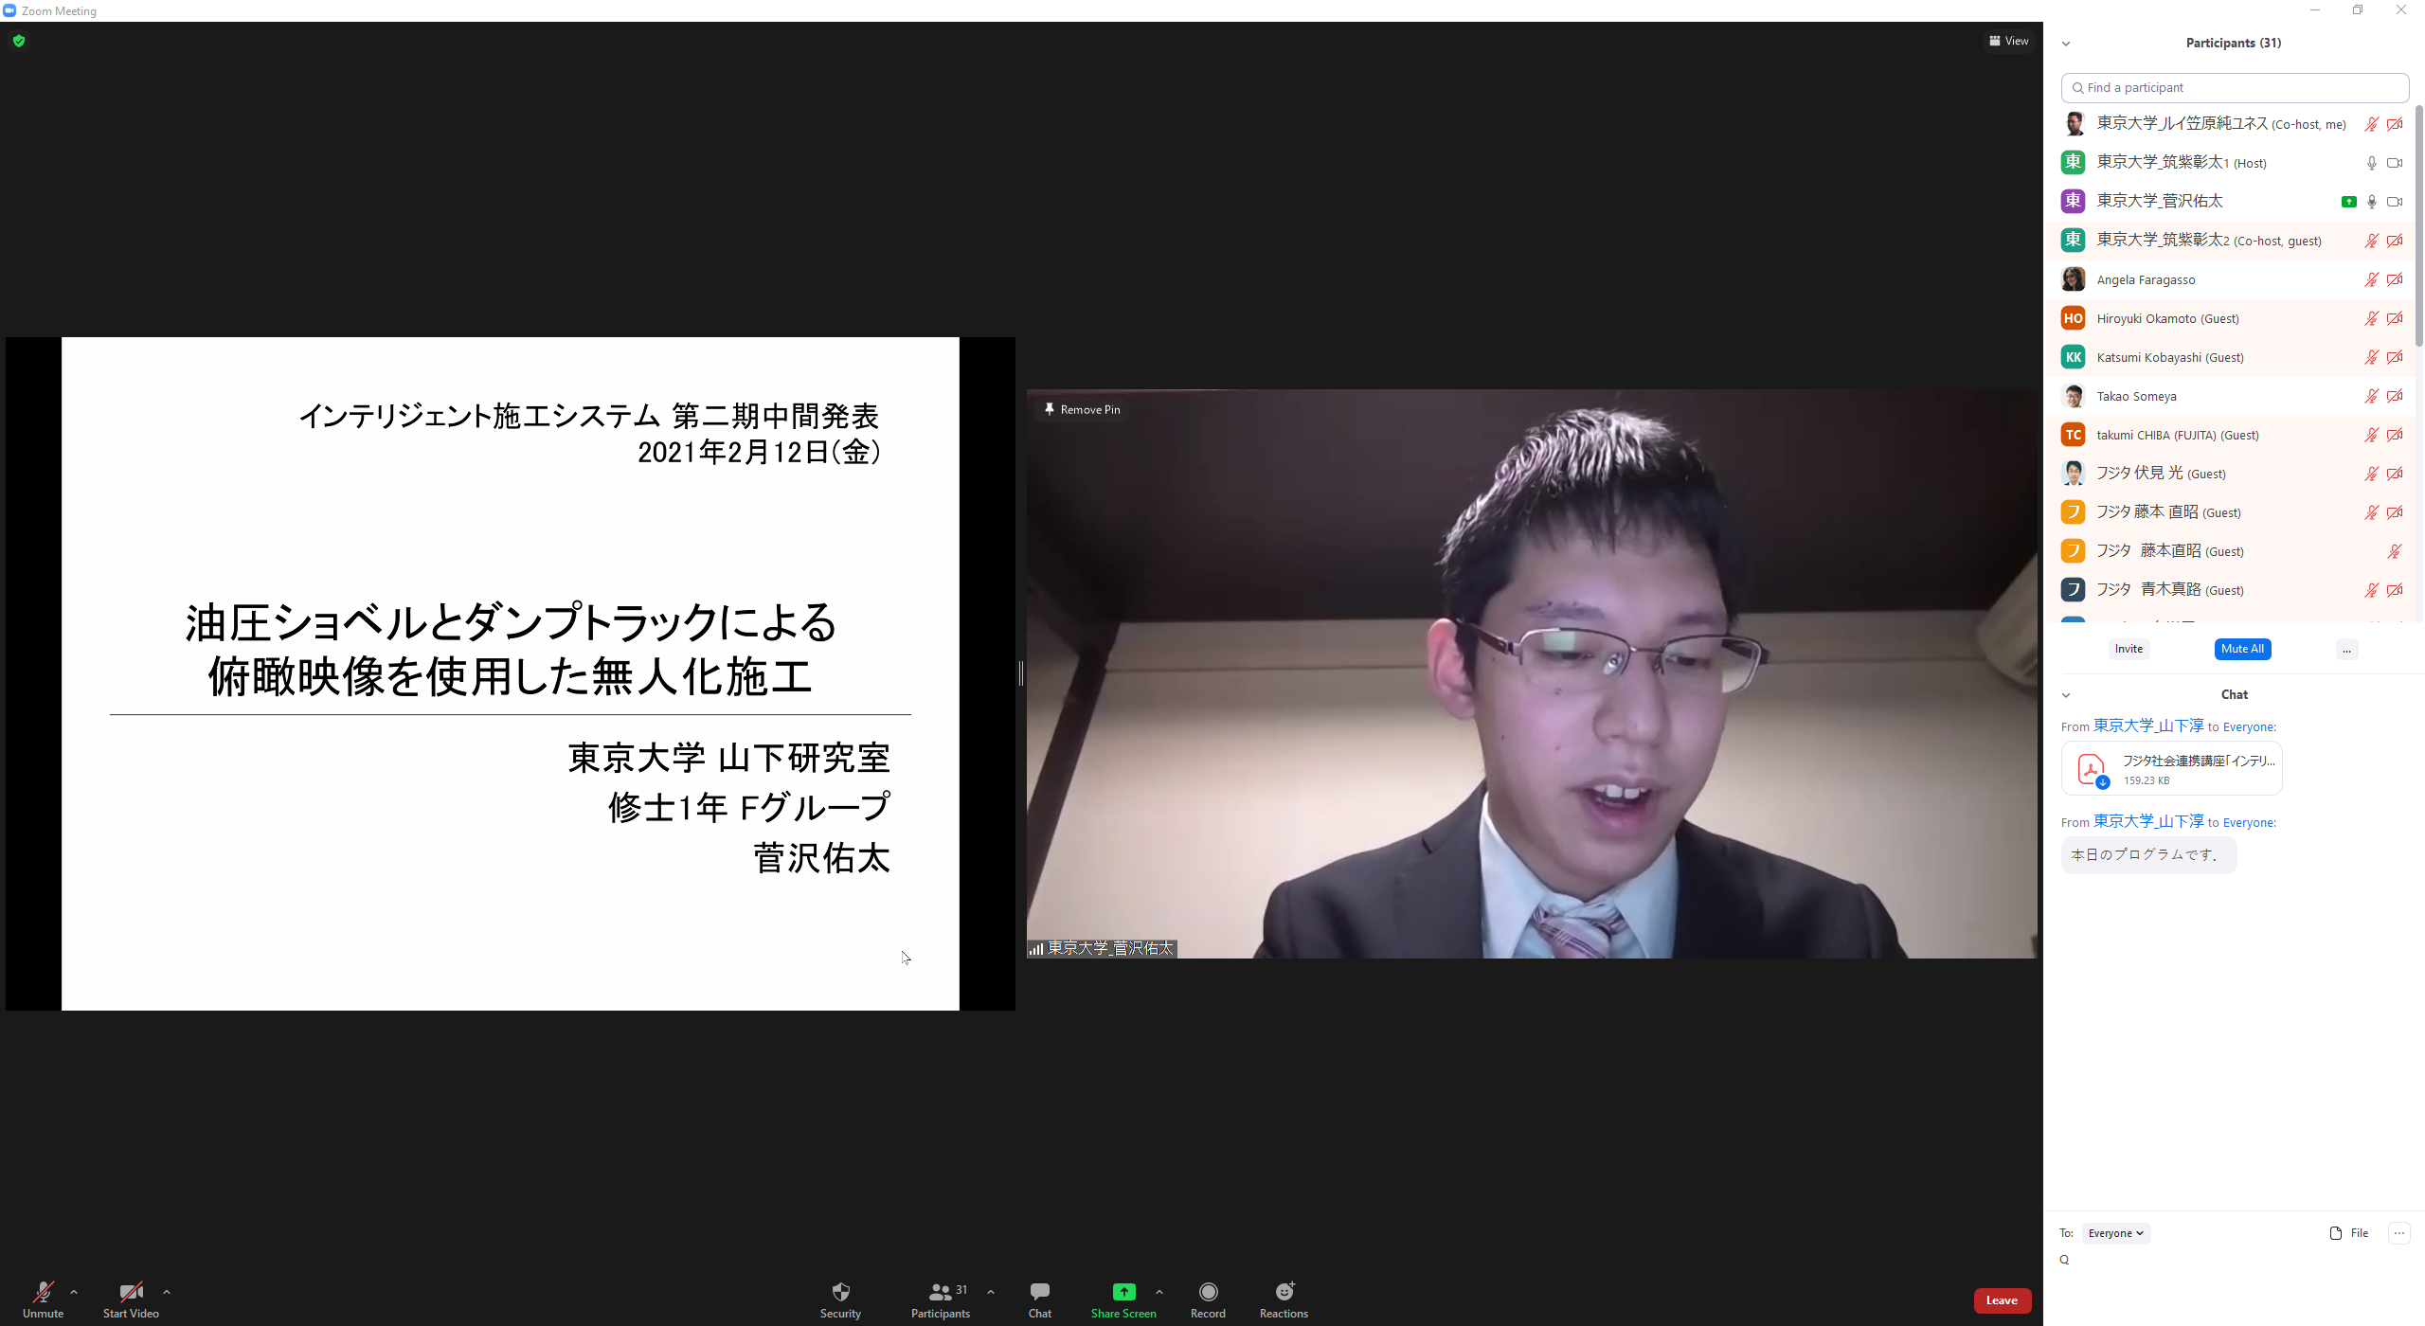Click muted mic icon for Angela Faragasso

2371,279
